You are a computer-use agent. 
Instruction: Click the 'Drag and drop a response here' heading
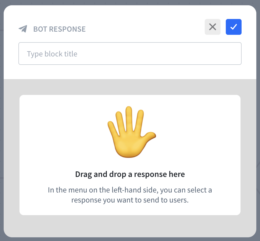coord(130,174)
